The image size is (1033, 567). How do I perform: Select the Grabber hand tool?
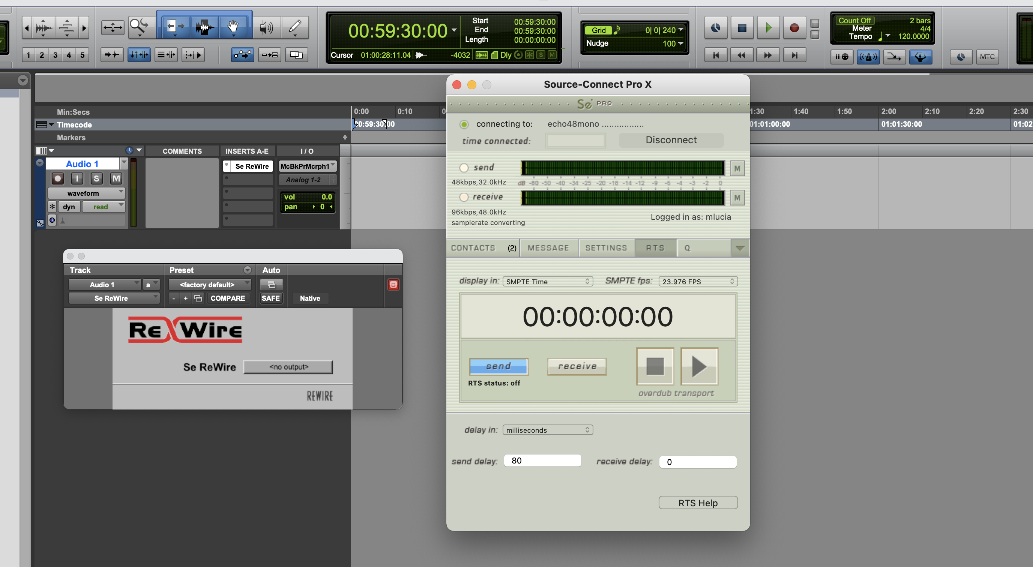pos(233,27)
